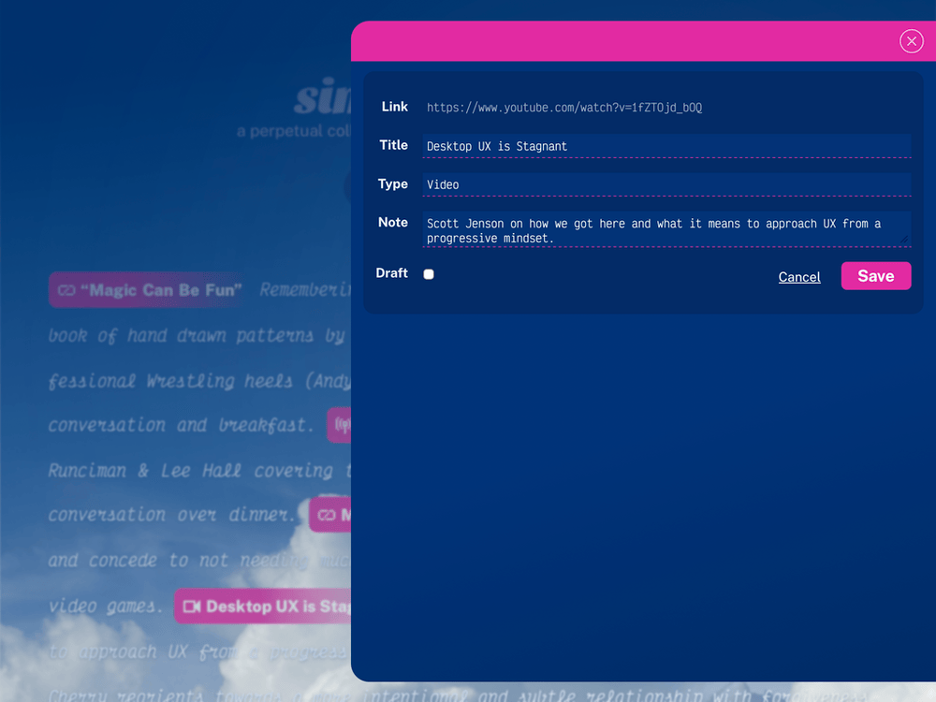Click the Save button
The height and width of the screenshot is (702, 936).
(875, 275)
